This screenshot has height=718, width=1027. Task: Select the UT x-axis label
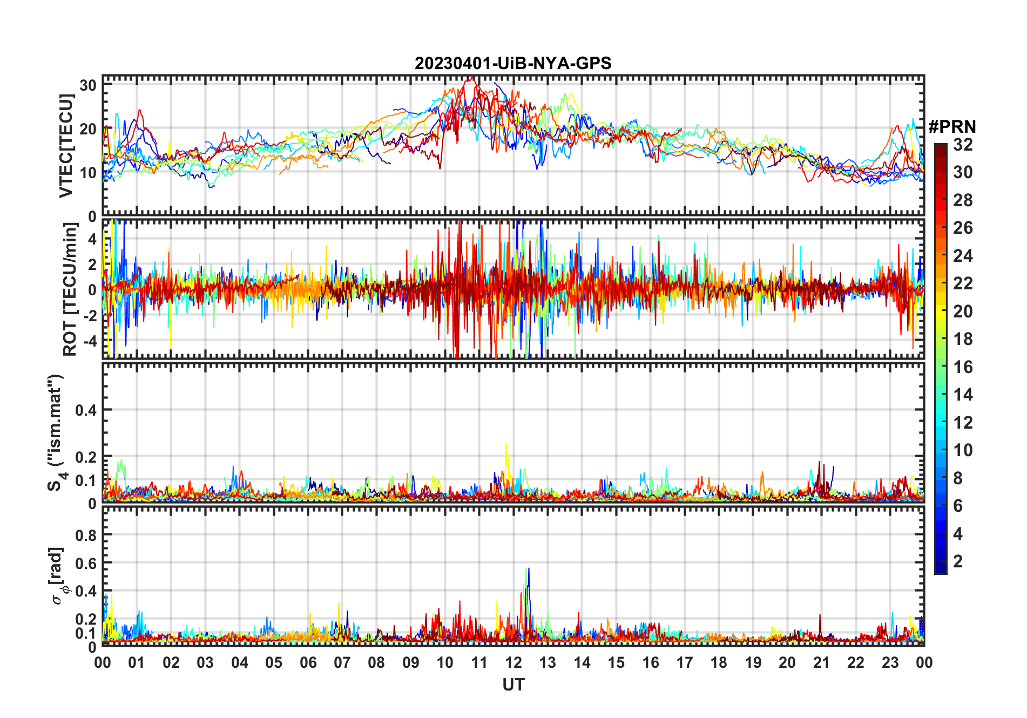coord(513,685)
